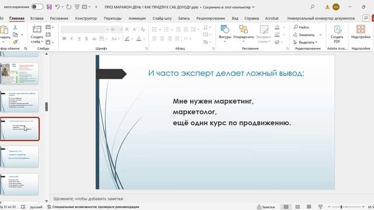Open the Справка tab

[x=251, y=18]
